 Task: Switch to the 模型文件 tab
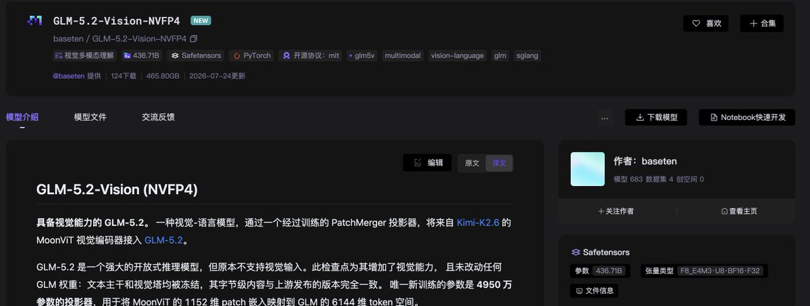pyautogui.click(x=91, y=117)
